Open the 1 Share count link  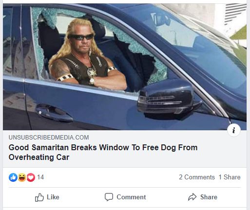pyautogui.click(x=230, y=177)
